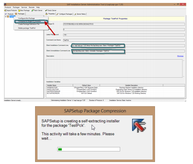The height and width of the screenshot is (164, 193).
Task: Switch to the Properties tab label
Action: point(51,14)
